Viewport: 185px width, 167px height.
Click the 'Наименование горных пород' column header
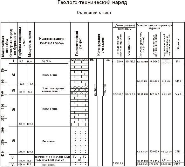[x=52, y=41]
